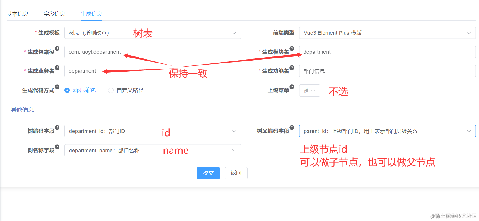The image size is (479, 221).
Task: Click tooltip icon beside 生成代码方式
Action: 57,87
